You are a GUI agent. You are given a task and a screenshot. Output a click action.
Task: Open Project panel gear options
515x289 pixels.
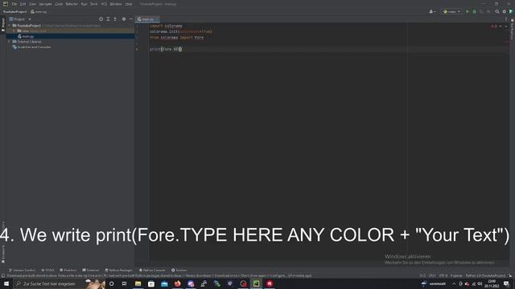(x=124, y=19)
